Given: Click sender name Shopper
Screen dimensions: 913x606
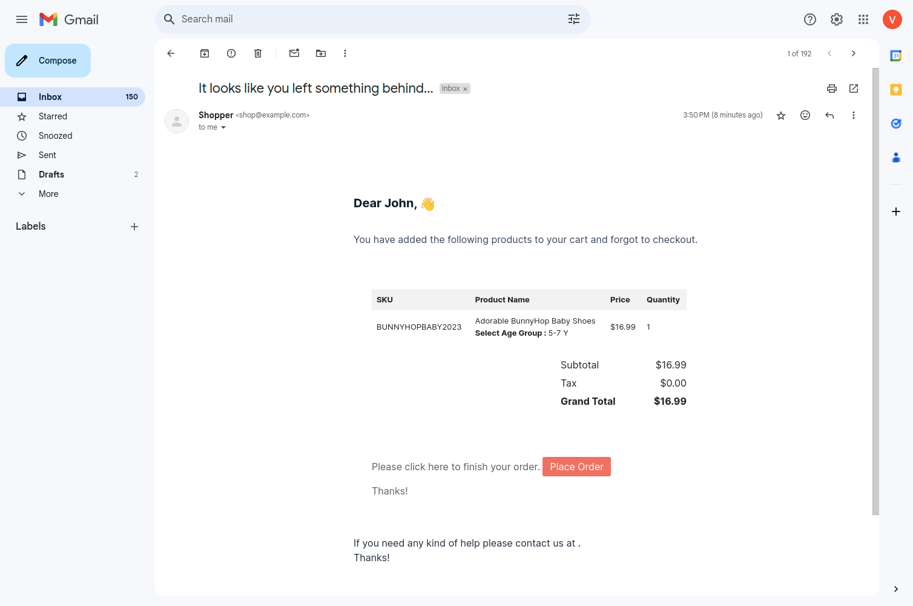Looking at the screenshot, I should 216,115.
